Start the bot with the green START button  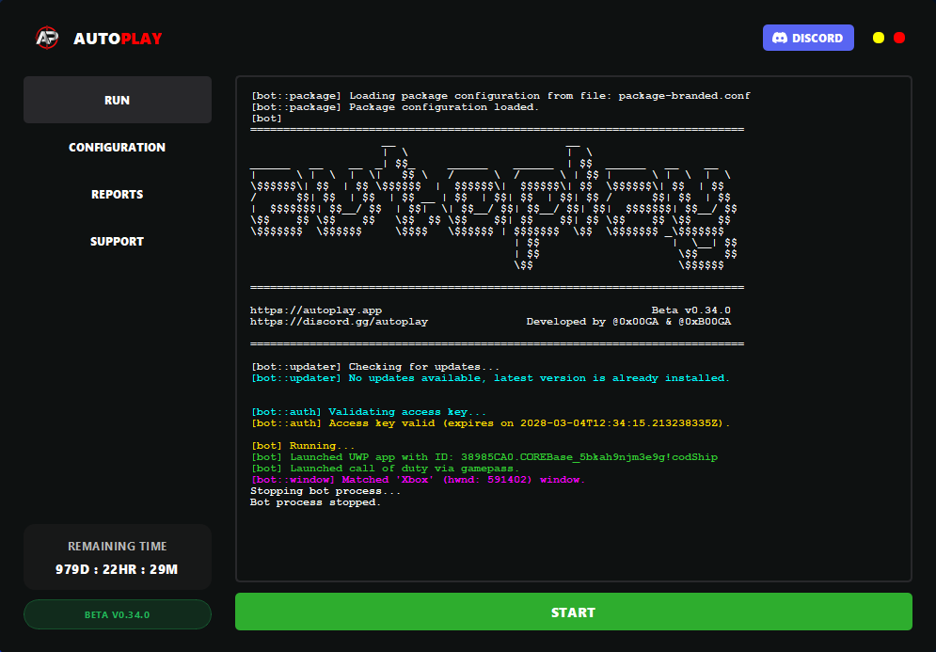[573, 612]
